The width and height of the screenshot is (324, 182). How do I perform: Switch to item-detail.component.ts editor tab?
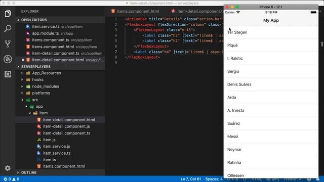pyautogui.click(x=197, y=11)
